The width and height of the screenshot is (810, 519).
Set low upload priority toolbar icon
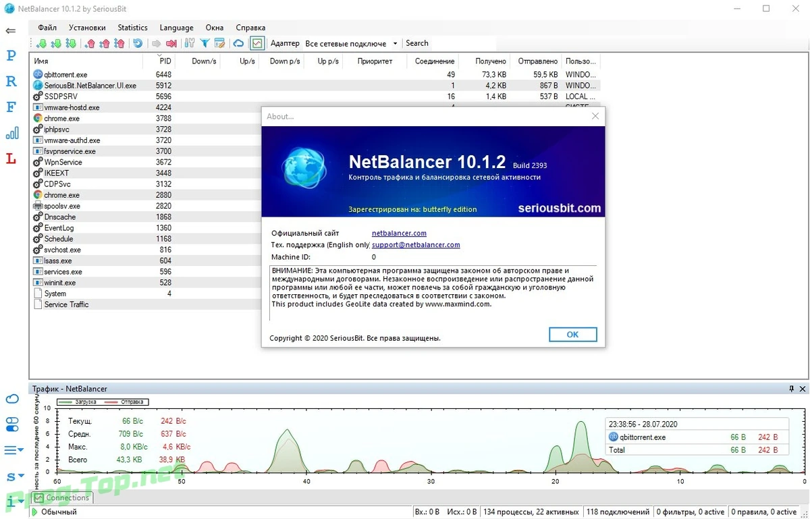tap(90, 44)
